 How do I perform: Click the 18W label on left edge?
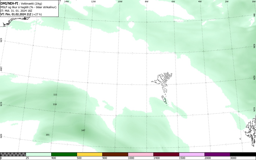[1, 68]
